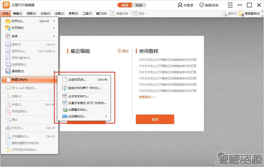This screenshot has width=264, height=167.
Task: Open the 文件 menu
Action: tap(6, 14)
